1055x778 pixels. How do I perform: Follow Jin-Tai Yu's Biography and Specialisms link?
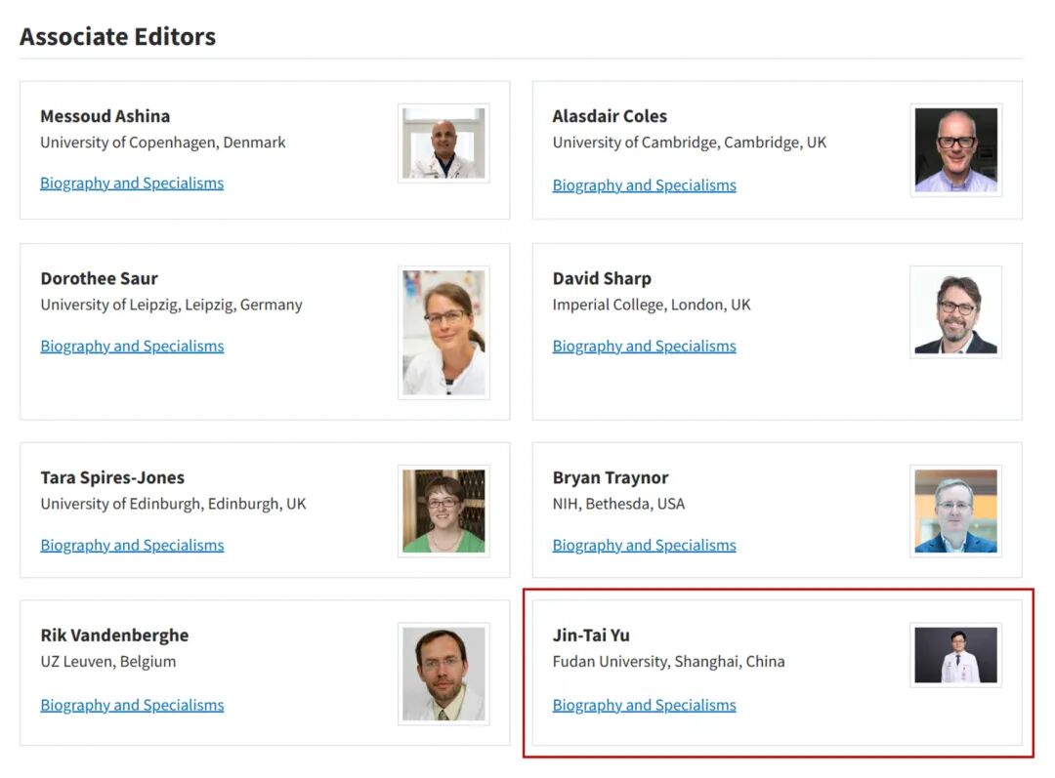click(x=644, y=706)
